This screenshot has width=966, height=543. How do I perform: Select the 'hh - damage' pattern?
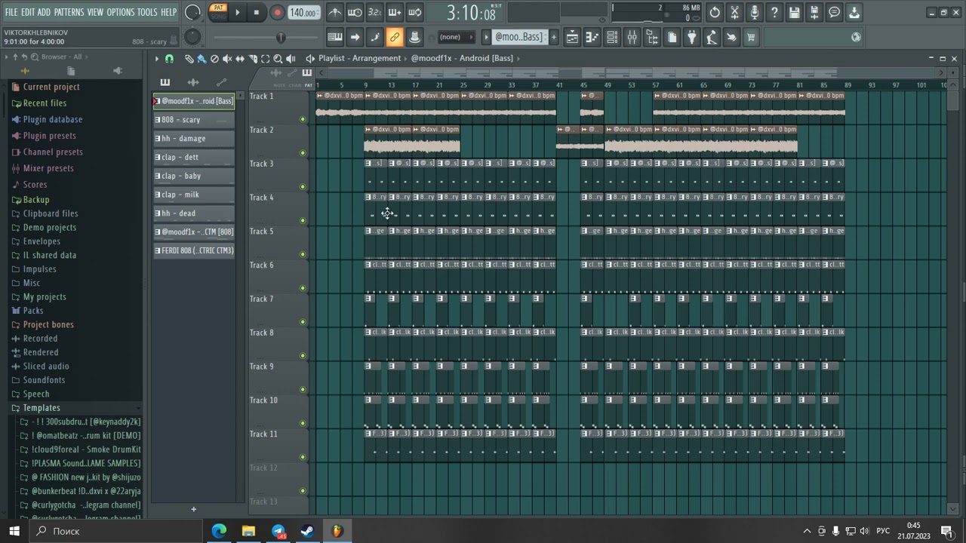click(194, 139)
